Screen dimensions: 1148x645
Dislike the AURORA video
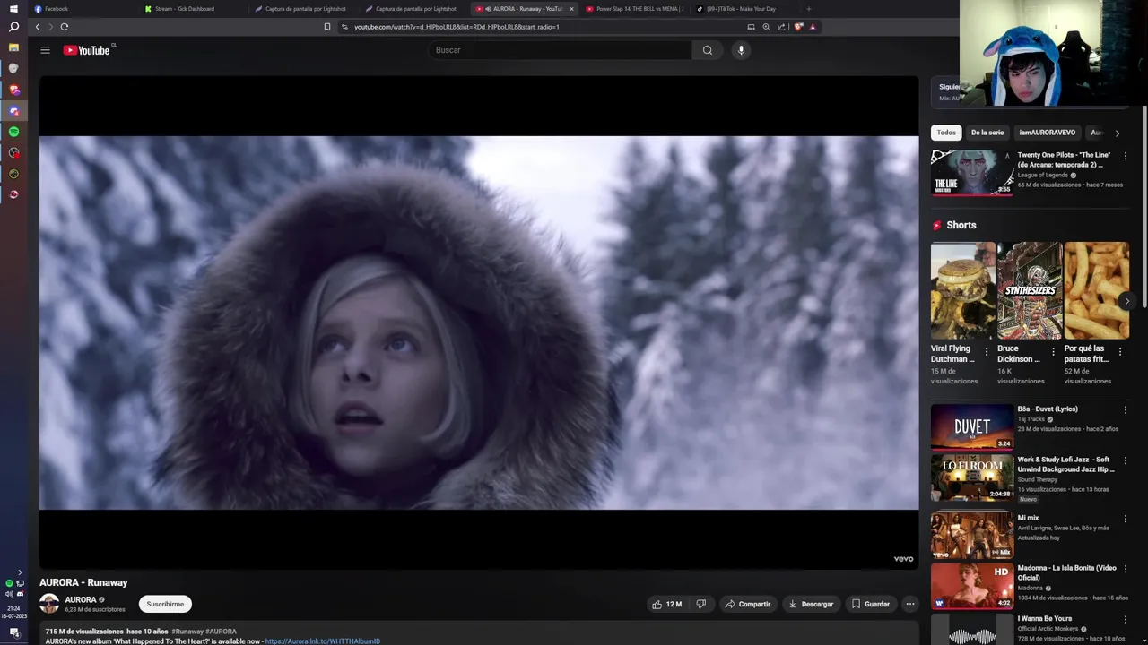701,604
